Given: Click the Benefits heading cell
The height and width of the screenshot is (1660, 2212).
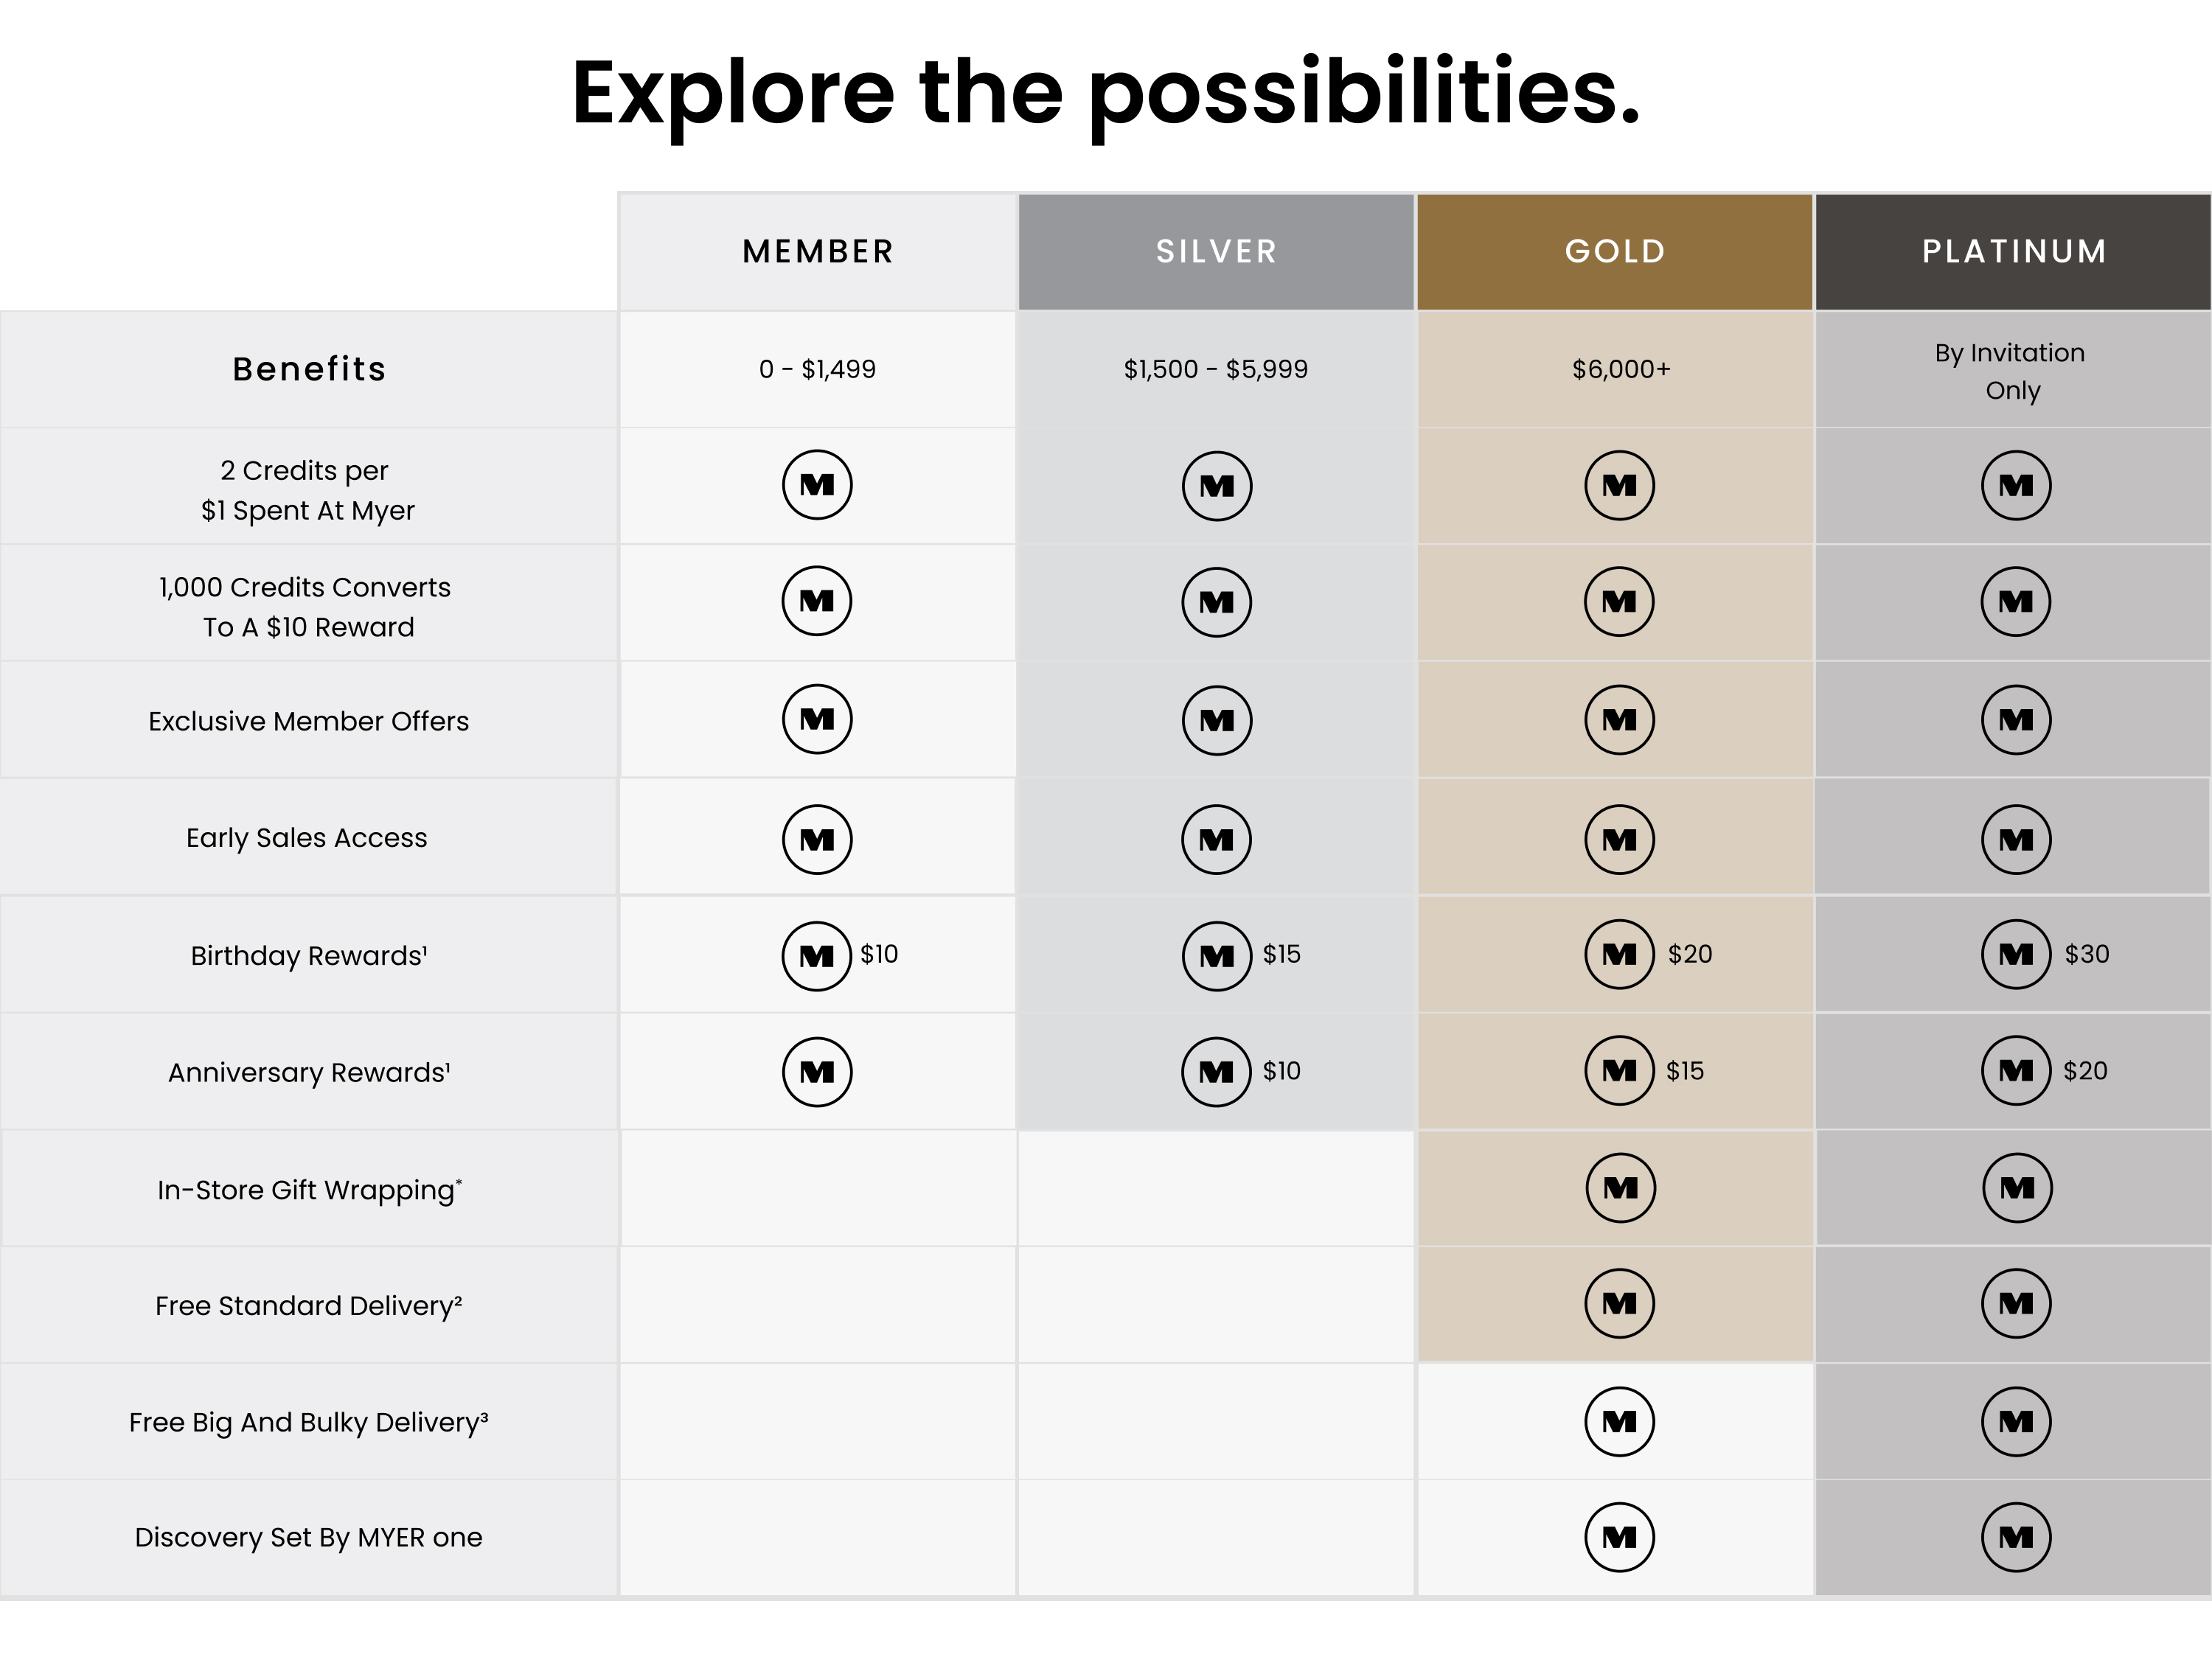Looking at the screenshot, I should click(309, 369).
